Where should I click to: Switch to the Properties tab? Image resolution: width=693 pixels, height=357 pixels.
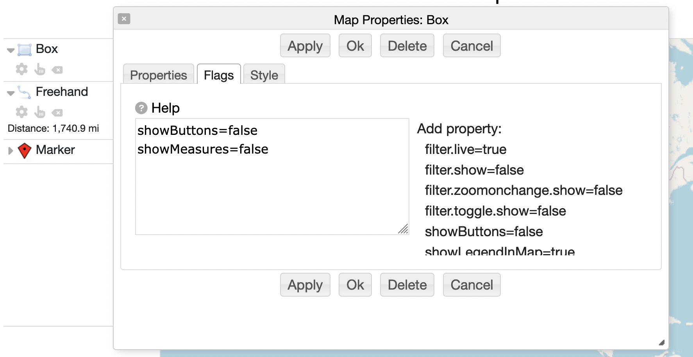click(158, 75)
